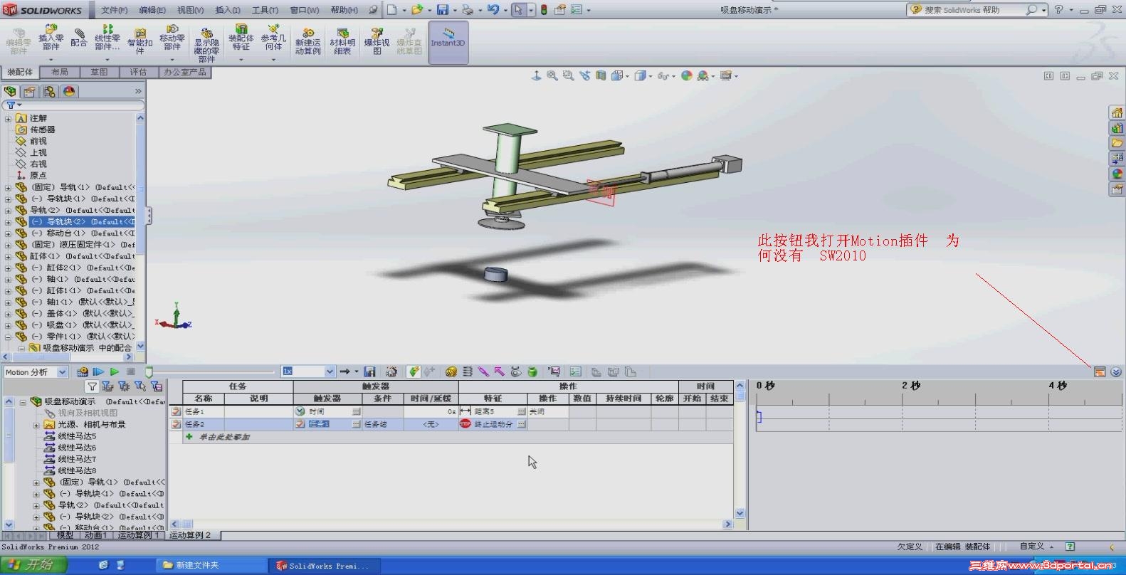Expand the 注解 node in feature tree

pyautogui.click(x=8, y=119)
